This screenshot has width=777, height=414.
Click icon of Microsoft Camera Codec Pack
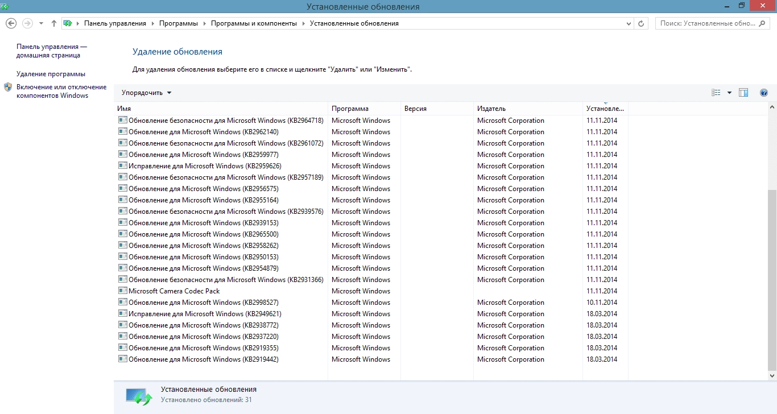[122, 291]
